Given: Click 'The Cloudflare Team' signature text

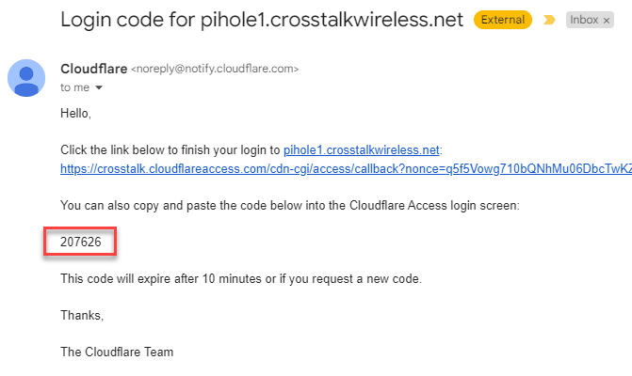Looking at the screenshot, I should (x=117, y=352).
